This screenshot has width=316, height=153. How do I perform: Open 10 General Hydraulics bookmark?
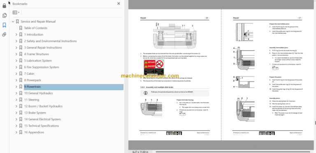39,93
